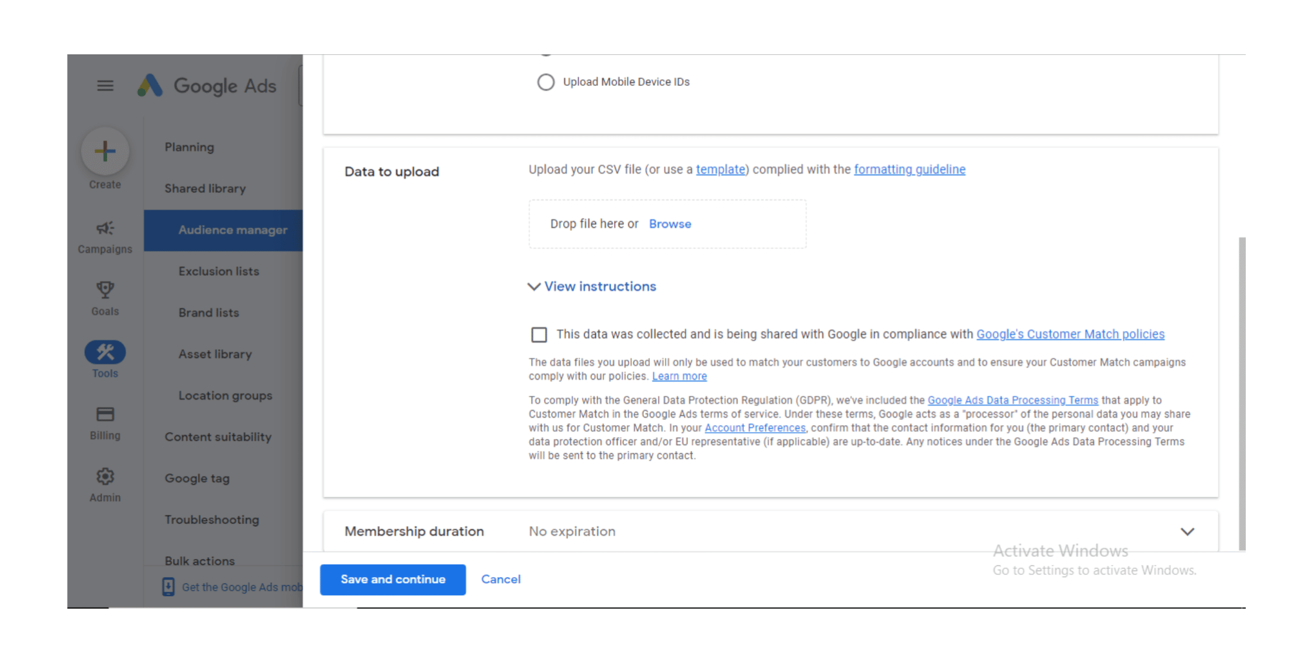Screen dimensions: 1313x663
Task: Select Exclusion lists from the menu
Action: tap(219, 271)
